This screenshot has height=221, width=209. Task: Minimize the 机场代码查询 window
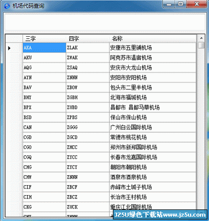click(169, 4)
